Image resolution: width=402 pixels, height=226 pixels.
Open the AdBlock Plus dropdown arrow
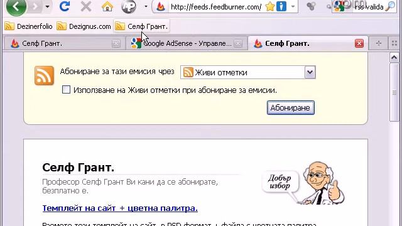146,7
